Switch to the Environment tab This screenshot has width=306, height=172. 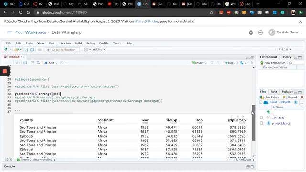tap(268, 57)
